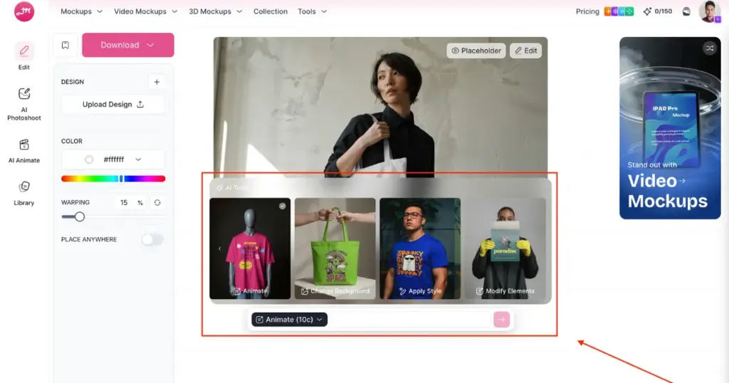Open the AI Animate tool
Image resolution: width=729 pixels, height=383 pixels.
pyautogui.click(x=24, y=151)
